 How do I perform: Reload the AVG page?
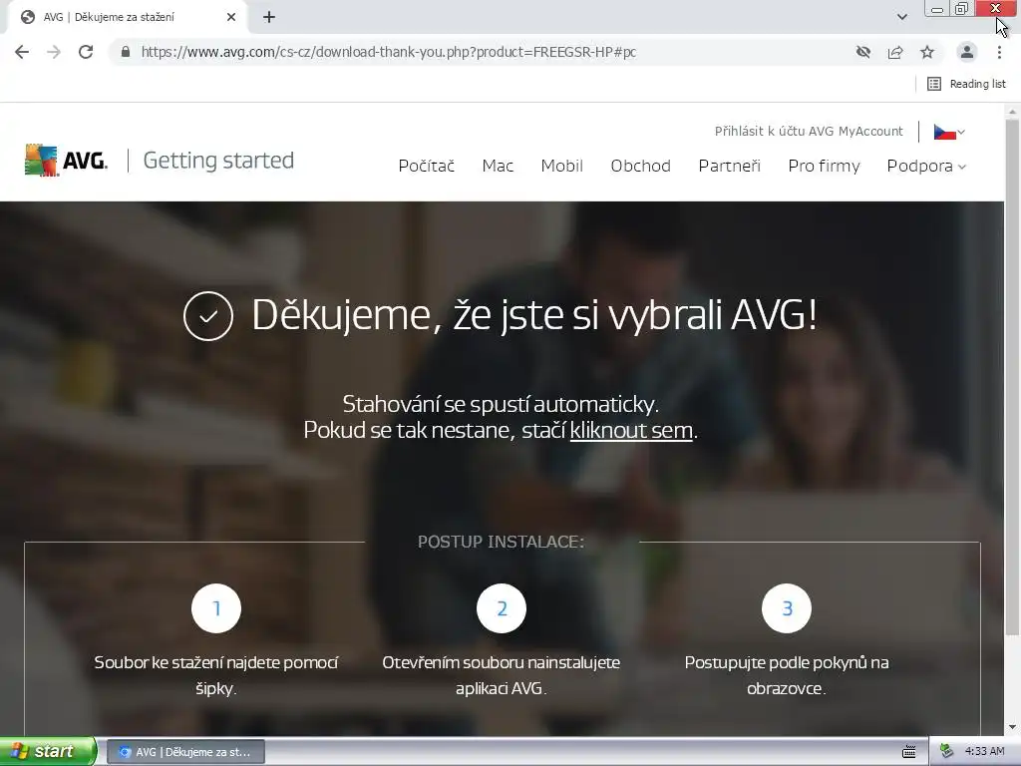click(86, 52)
